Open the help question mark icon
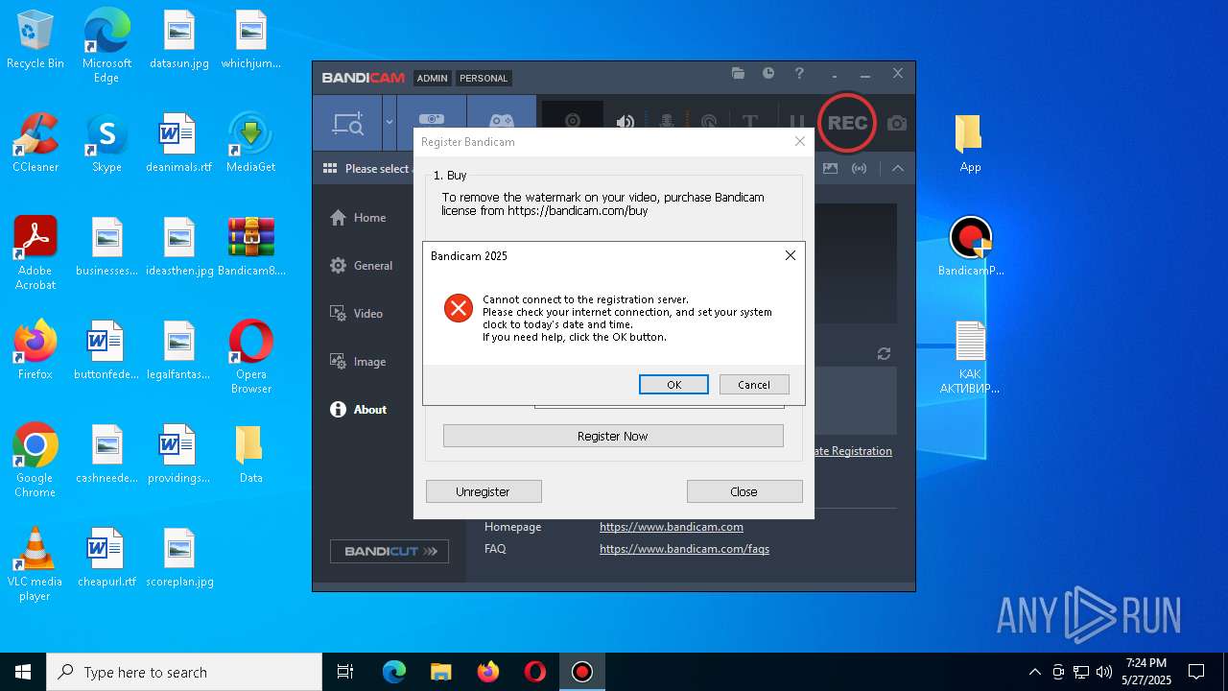The width and height of the screenshot is (1228, 691). click(x=799, y=74)
